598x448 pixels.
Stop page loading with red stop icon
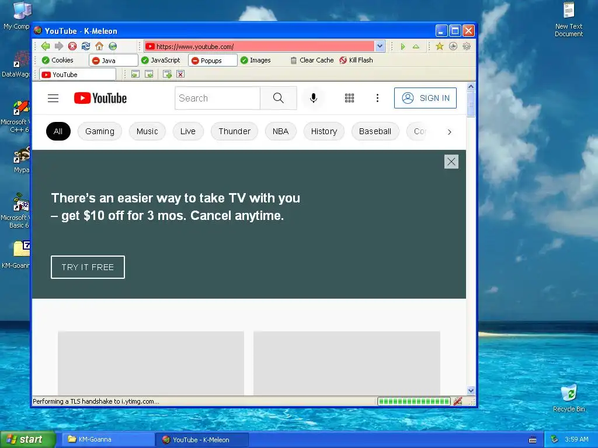[72, 46]
